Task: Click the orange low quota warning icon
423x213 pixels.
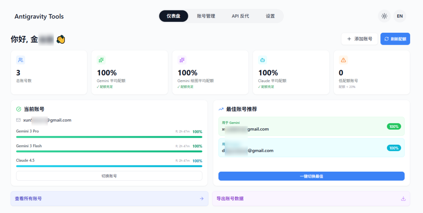Action: tap(343, 60)
